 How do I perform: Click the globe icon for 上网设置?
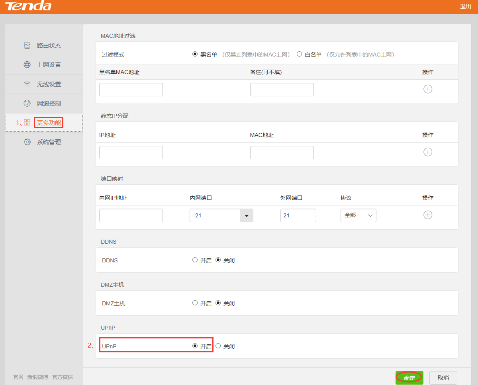point(27,65)
